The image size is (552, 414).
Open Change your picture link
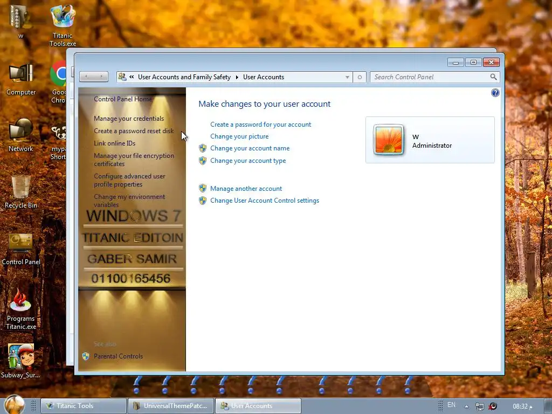point(239,136)
